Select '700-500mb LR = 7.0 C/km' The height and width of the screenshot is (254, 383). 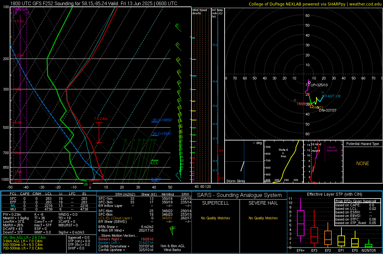click(x=23, y=248)
